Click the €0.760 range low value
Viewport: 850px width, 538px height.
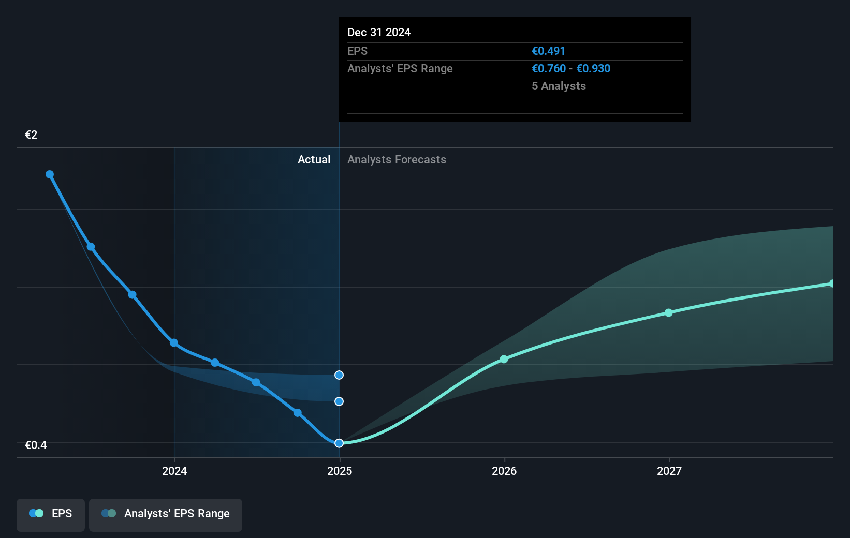pos(549,69)
